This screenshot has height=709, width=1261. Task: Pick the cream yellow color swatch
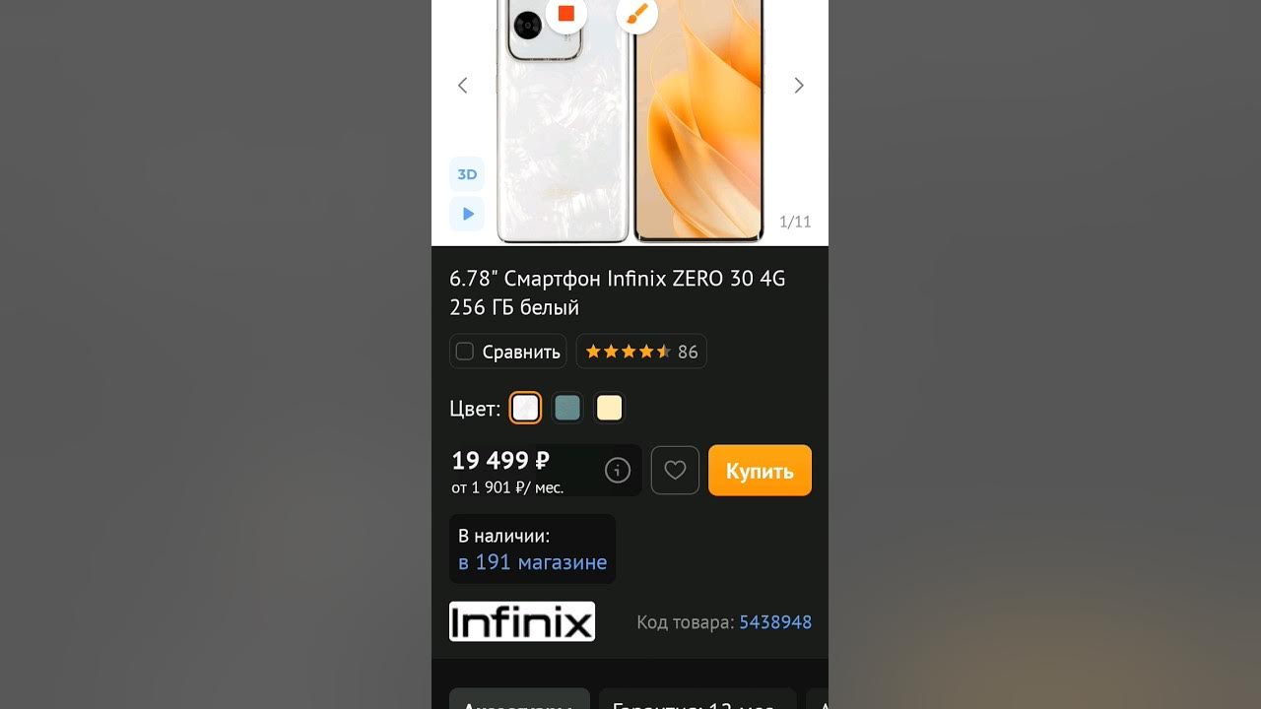610,408
